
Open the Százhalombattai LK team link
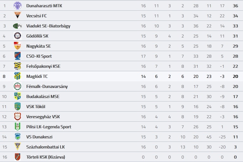click(x=46, y=147)
